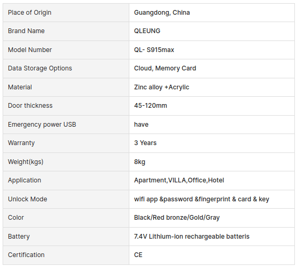Select the Guangdong, China value

[x=162, y=13]
